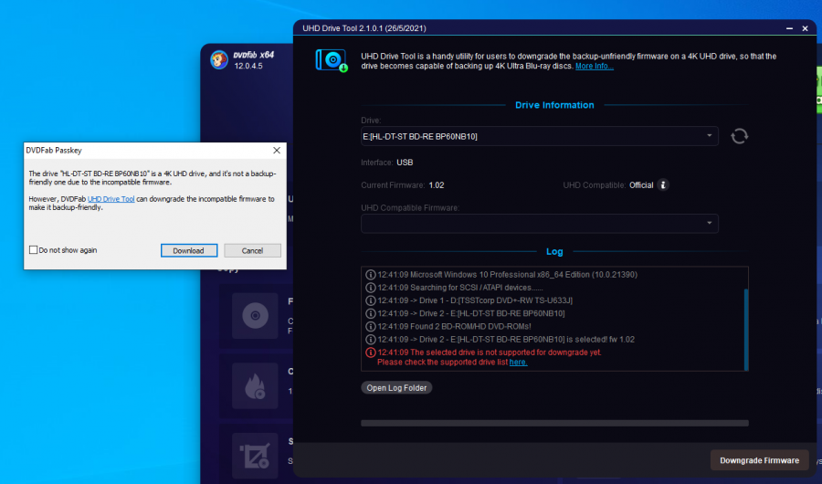
Task: Click the red error icon in the log
Action: click(370, 352)
